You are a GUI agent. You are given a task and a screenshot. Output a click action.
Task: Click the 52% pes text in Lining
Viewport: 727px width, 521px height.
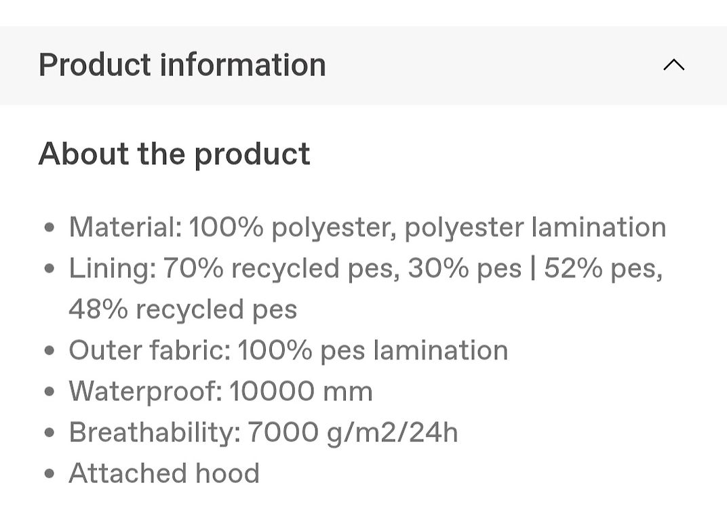[x=603, y=269]
